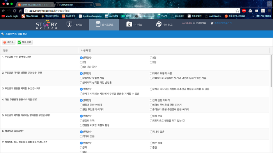The height and width of the screenshot is (153, 273).
Task: Open the swift개발 bookmark
Action: [x=112, y=16]
